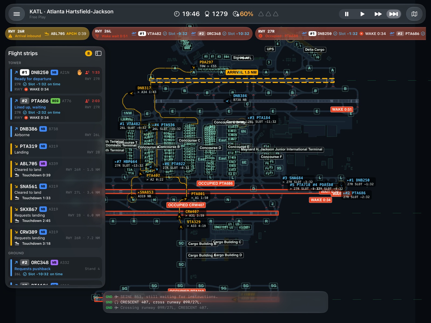Click the 60% on-time performance indicator
Screen dimensions: 431x323
[x=243, y=14]
